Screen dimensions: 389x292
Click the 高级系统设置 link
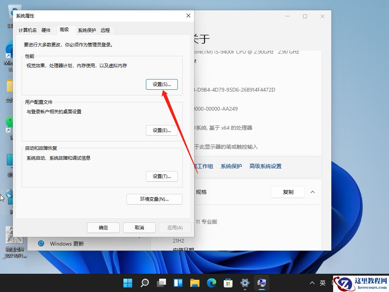265,166
